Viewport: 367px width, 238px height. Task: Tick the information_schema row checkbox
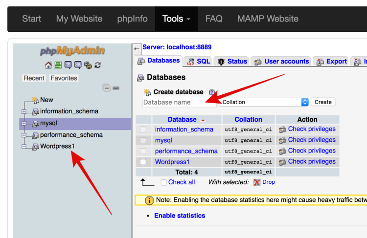pos(143,130)
